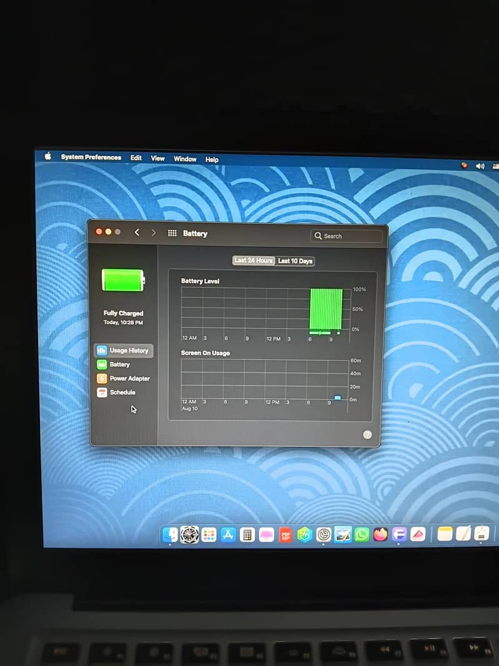Click the blue Screen On Usage bar

(x=338, y=397)
